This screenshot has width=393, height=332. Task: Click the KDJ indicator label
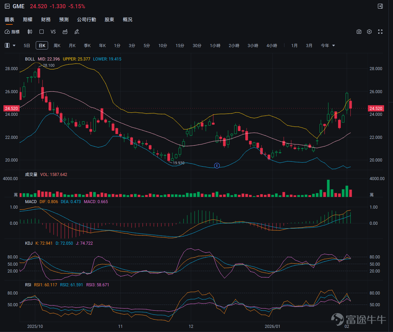29,243
